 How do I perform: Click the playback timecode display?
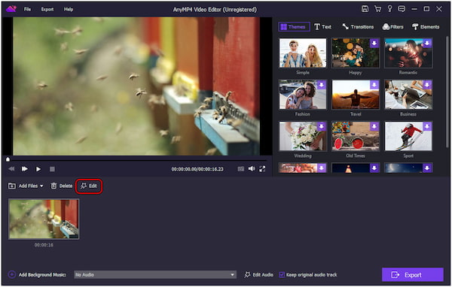(197, 169)
